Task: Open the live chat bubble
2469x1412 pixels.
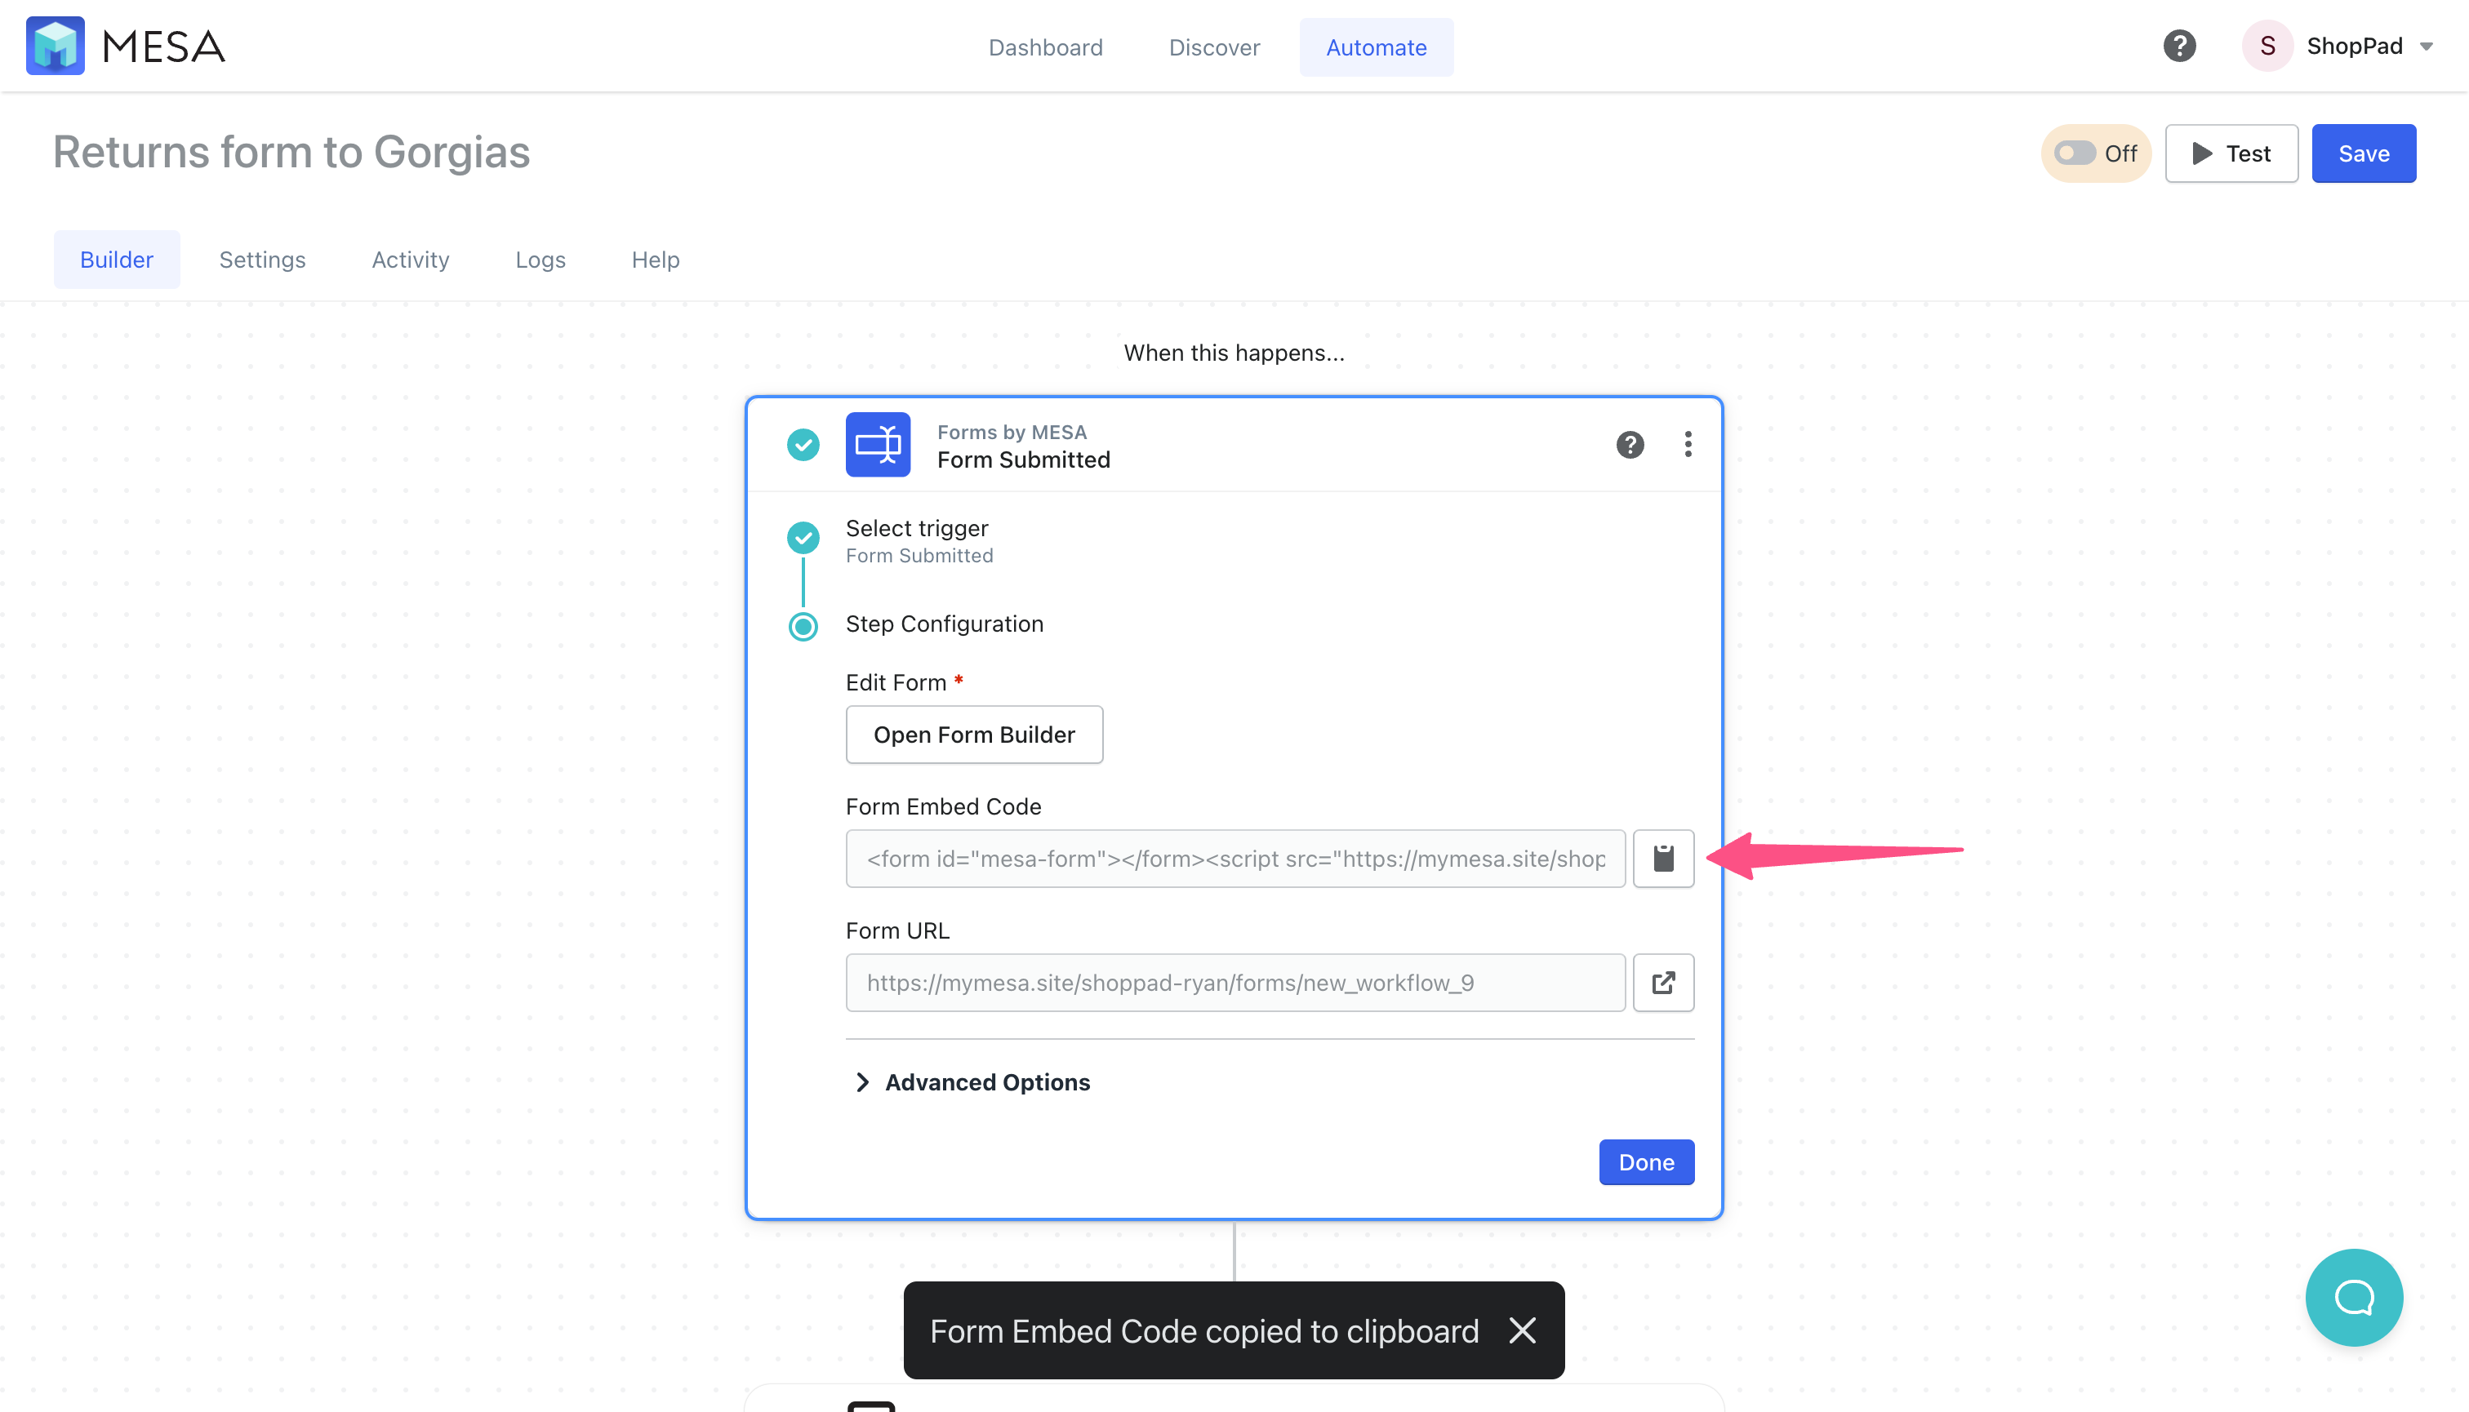Action: pos(2354,1297)
